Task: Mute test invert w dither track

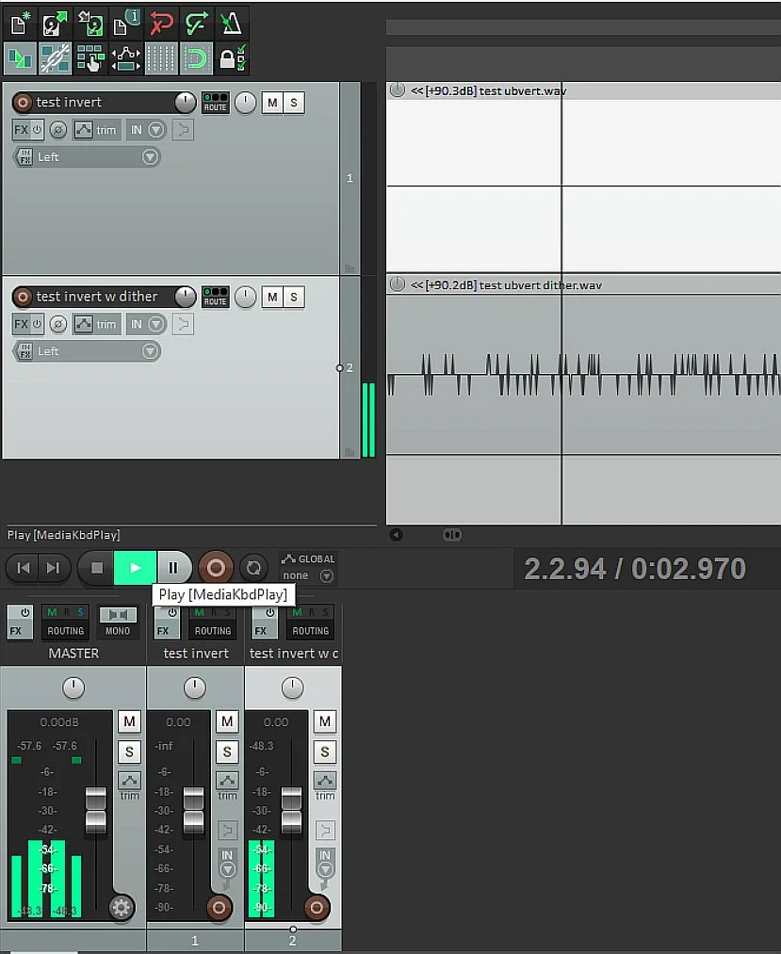Action: (272, 297)
